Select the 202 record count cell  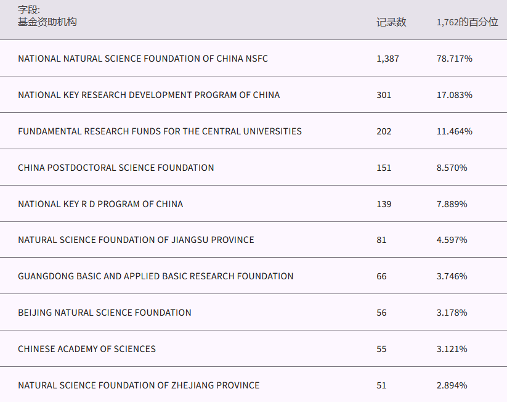pyautogui.click(x=384, y=131)
